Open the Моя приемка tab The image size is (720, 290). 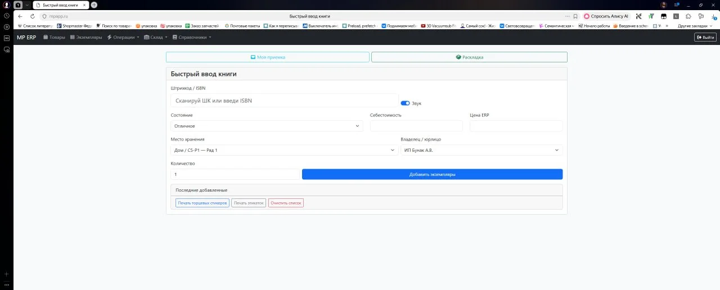(x=268, y=57)
